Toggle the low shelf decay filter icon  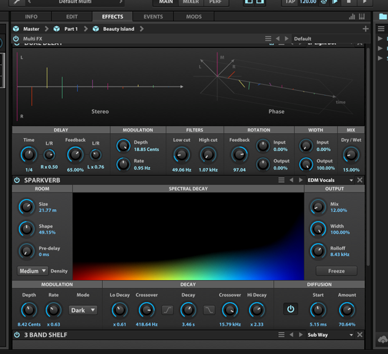click(x=168, y=310)
